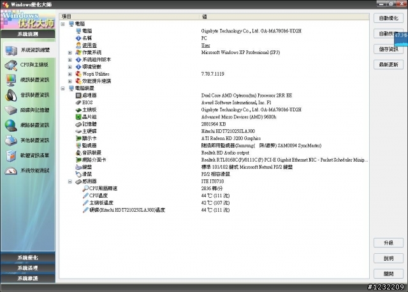Select 晶片組 row icon
The image size is (408, 292).
pyautogui.click(x=78, y=117)
